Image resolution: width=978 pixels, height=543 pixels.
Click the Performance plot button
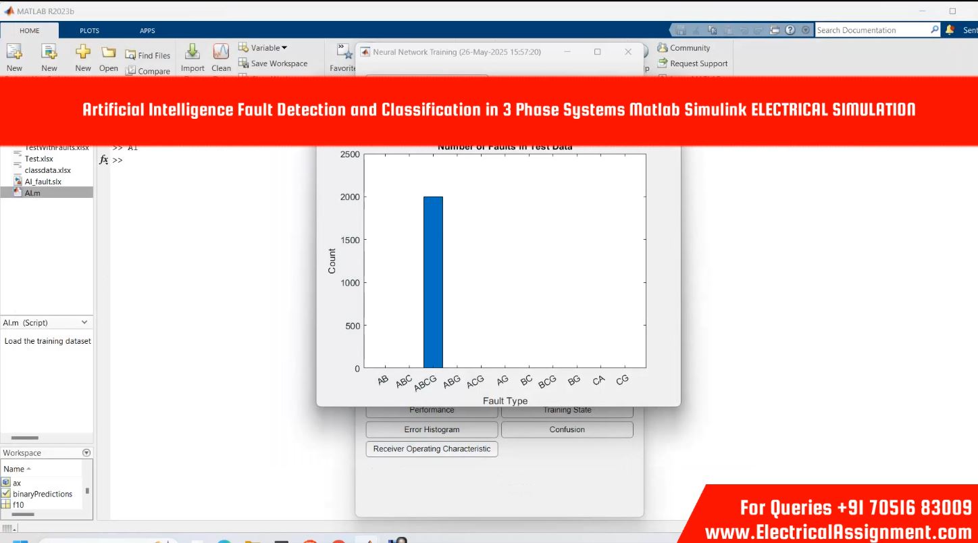click(432, 411)
